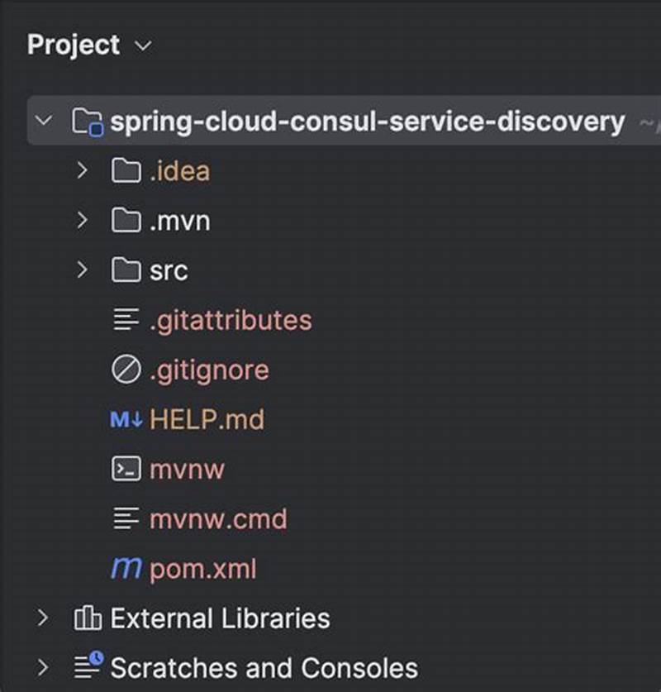This screenshot has height=692, width=661.
Task: Open the src directory node
Action: 170,270
